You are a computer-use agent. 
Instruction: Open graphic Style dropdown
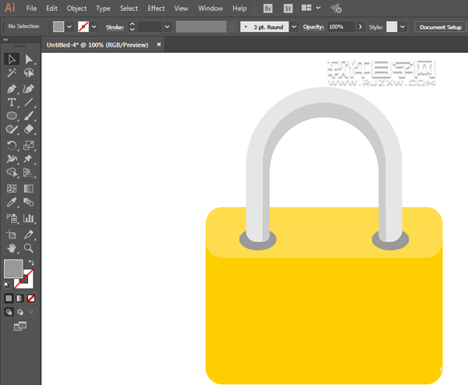[402, 26]
